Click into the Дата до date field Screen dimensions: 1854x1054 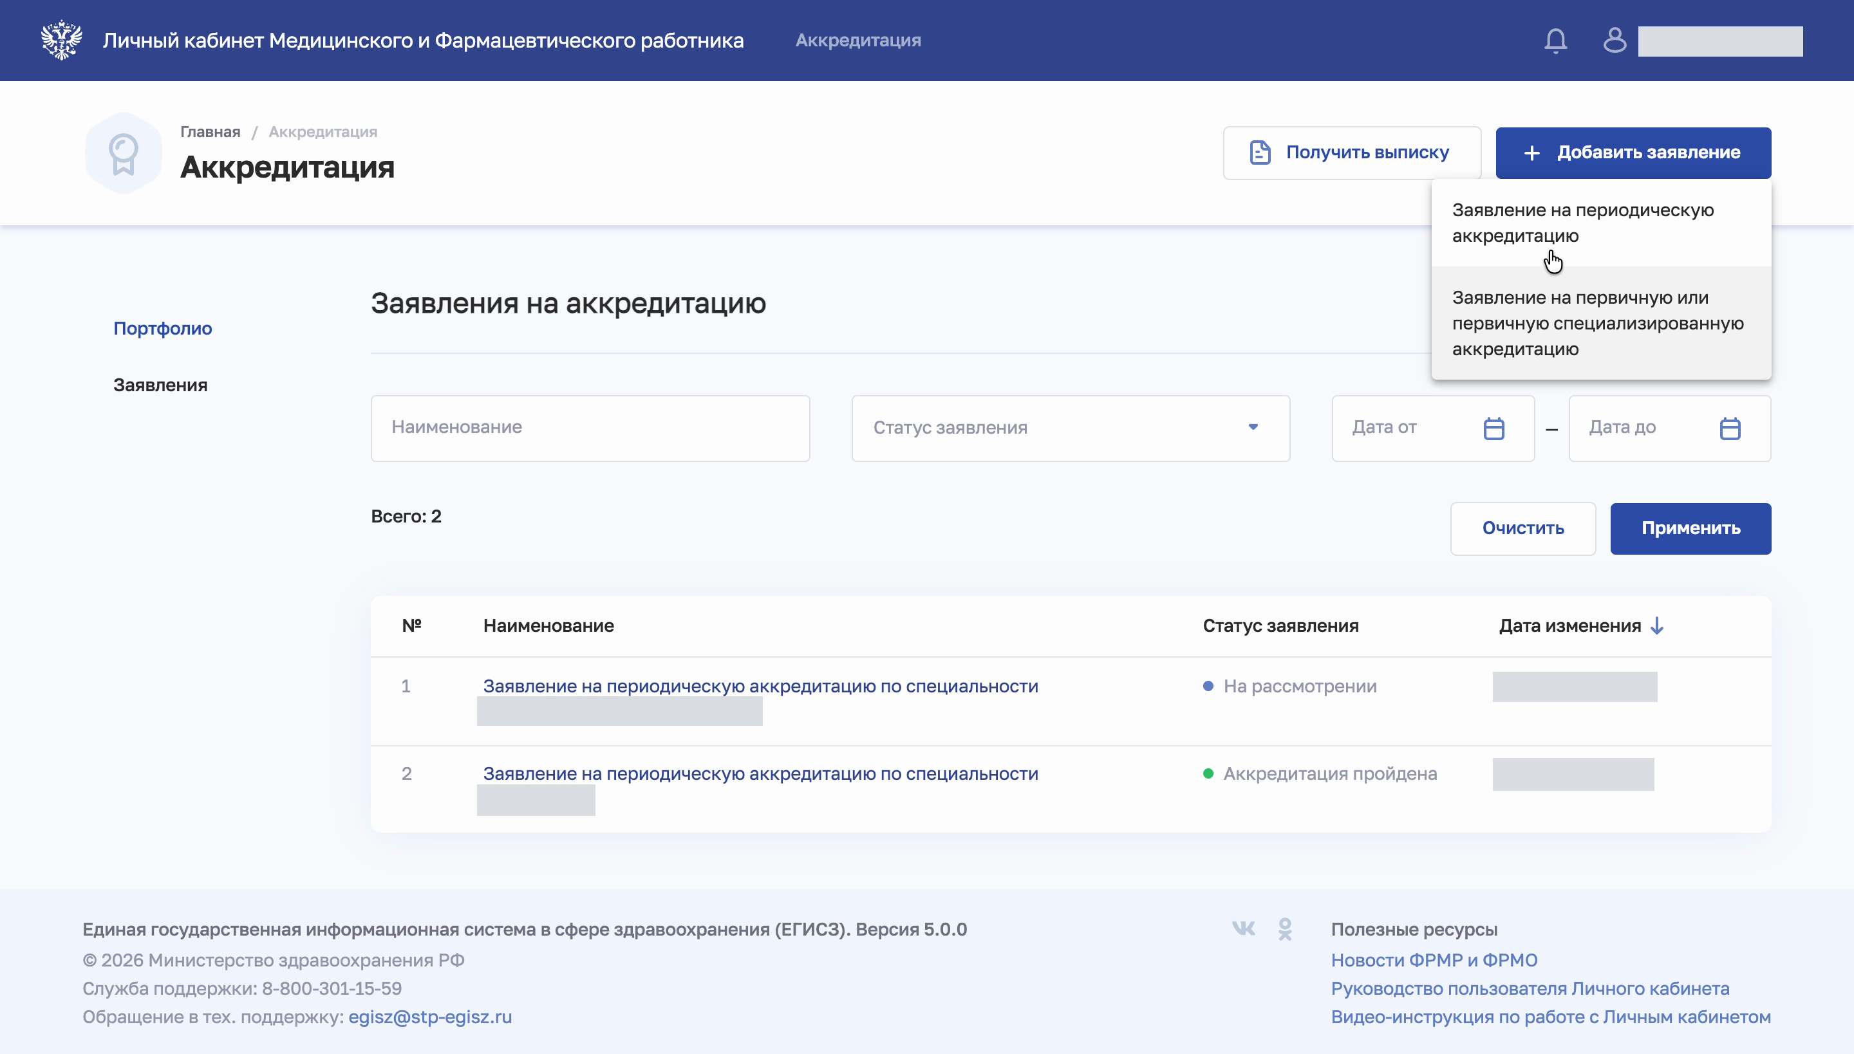tap(1669, 429)
